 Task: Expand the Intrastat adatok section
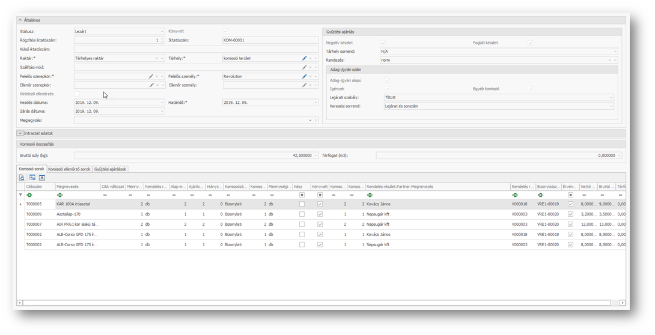[20, 133]
